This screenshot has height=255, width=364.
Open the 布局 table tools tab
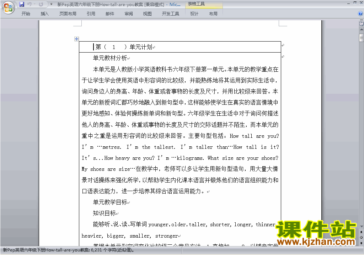[213, 14]
